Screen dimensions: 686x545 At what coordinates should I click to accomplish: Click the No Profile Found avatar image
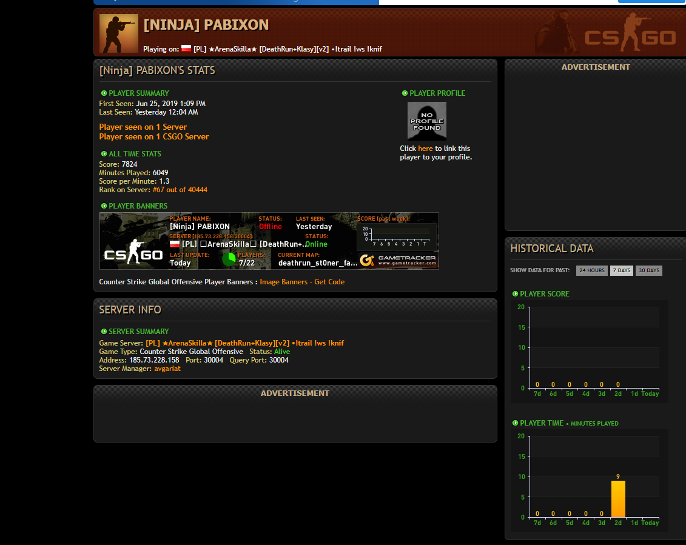[426, 121]
